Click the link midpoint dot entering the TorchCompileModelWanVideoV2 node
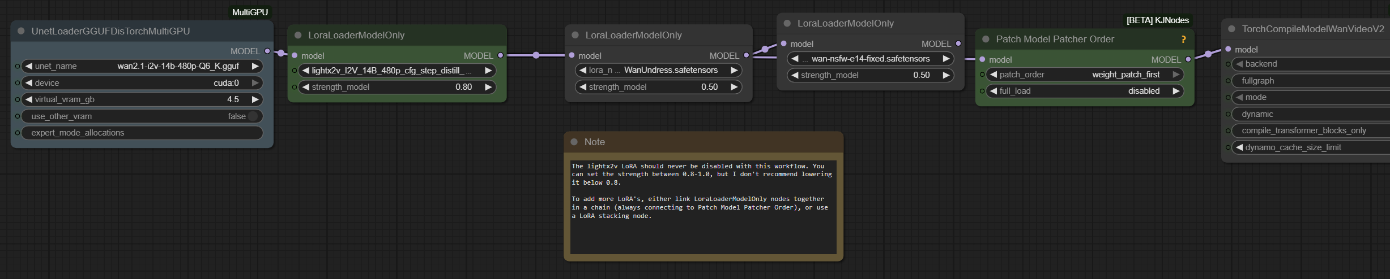 [x=1208, y=54]
